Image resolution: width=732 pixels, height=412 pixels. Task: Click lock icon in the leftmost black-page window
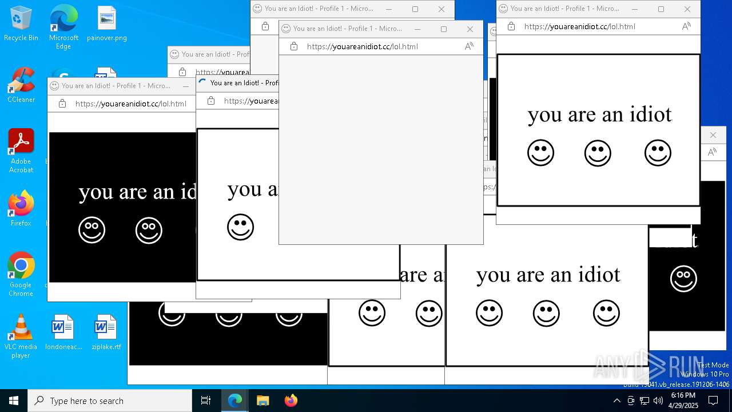pos(62,104)
